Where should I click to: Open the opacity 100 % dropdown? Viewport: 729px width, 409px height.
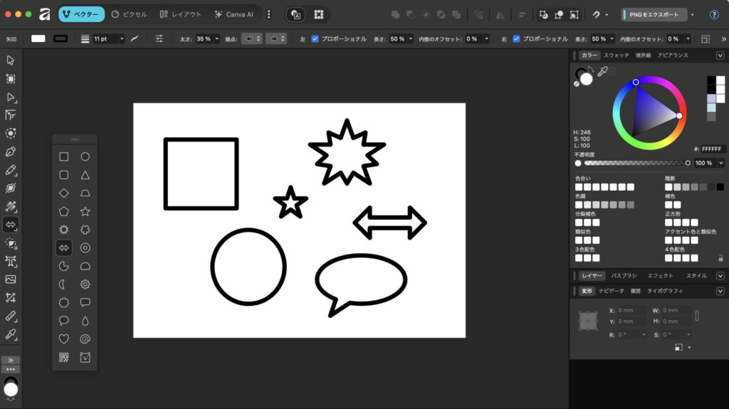720,163
